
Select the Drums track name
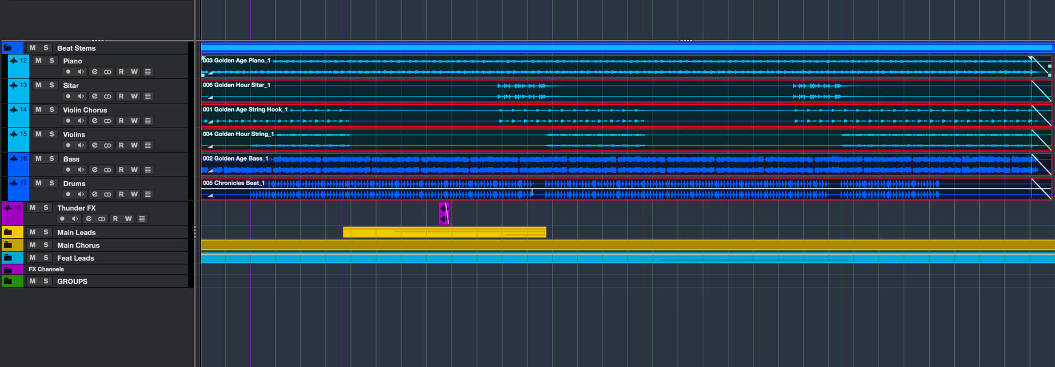click(74, 183)
